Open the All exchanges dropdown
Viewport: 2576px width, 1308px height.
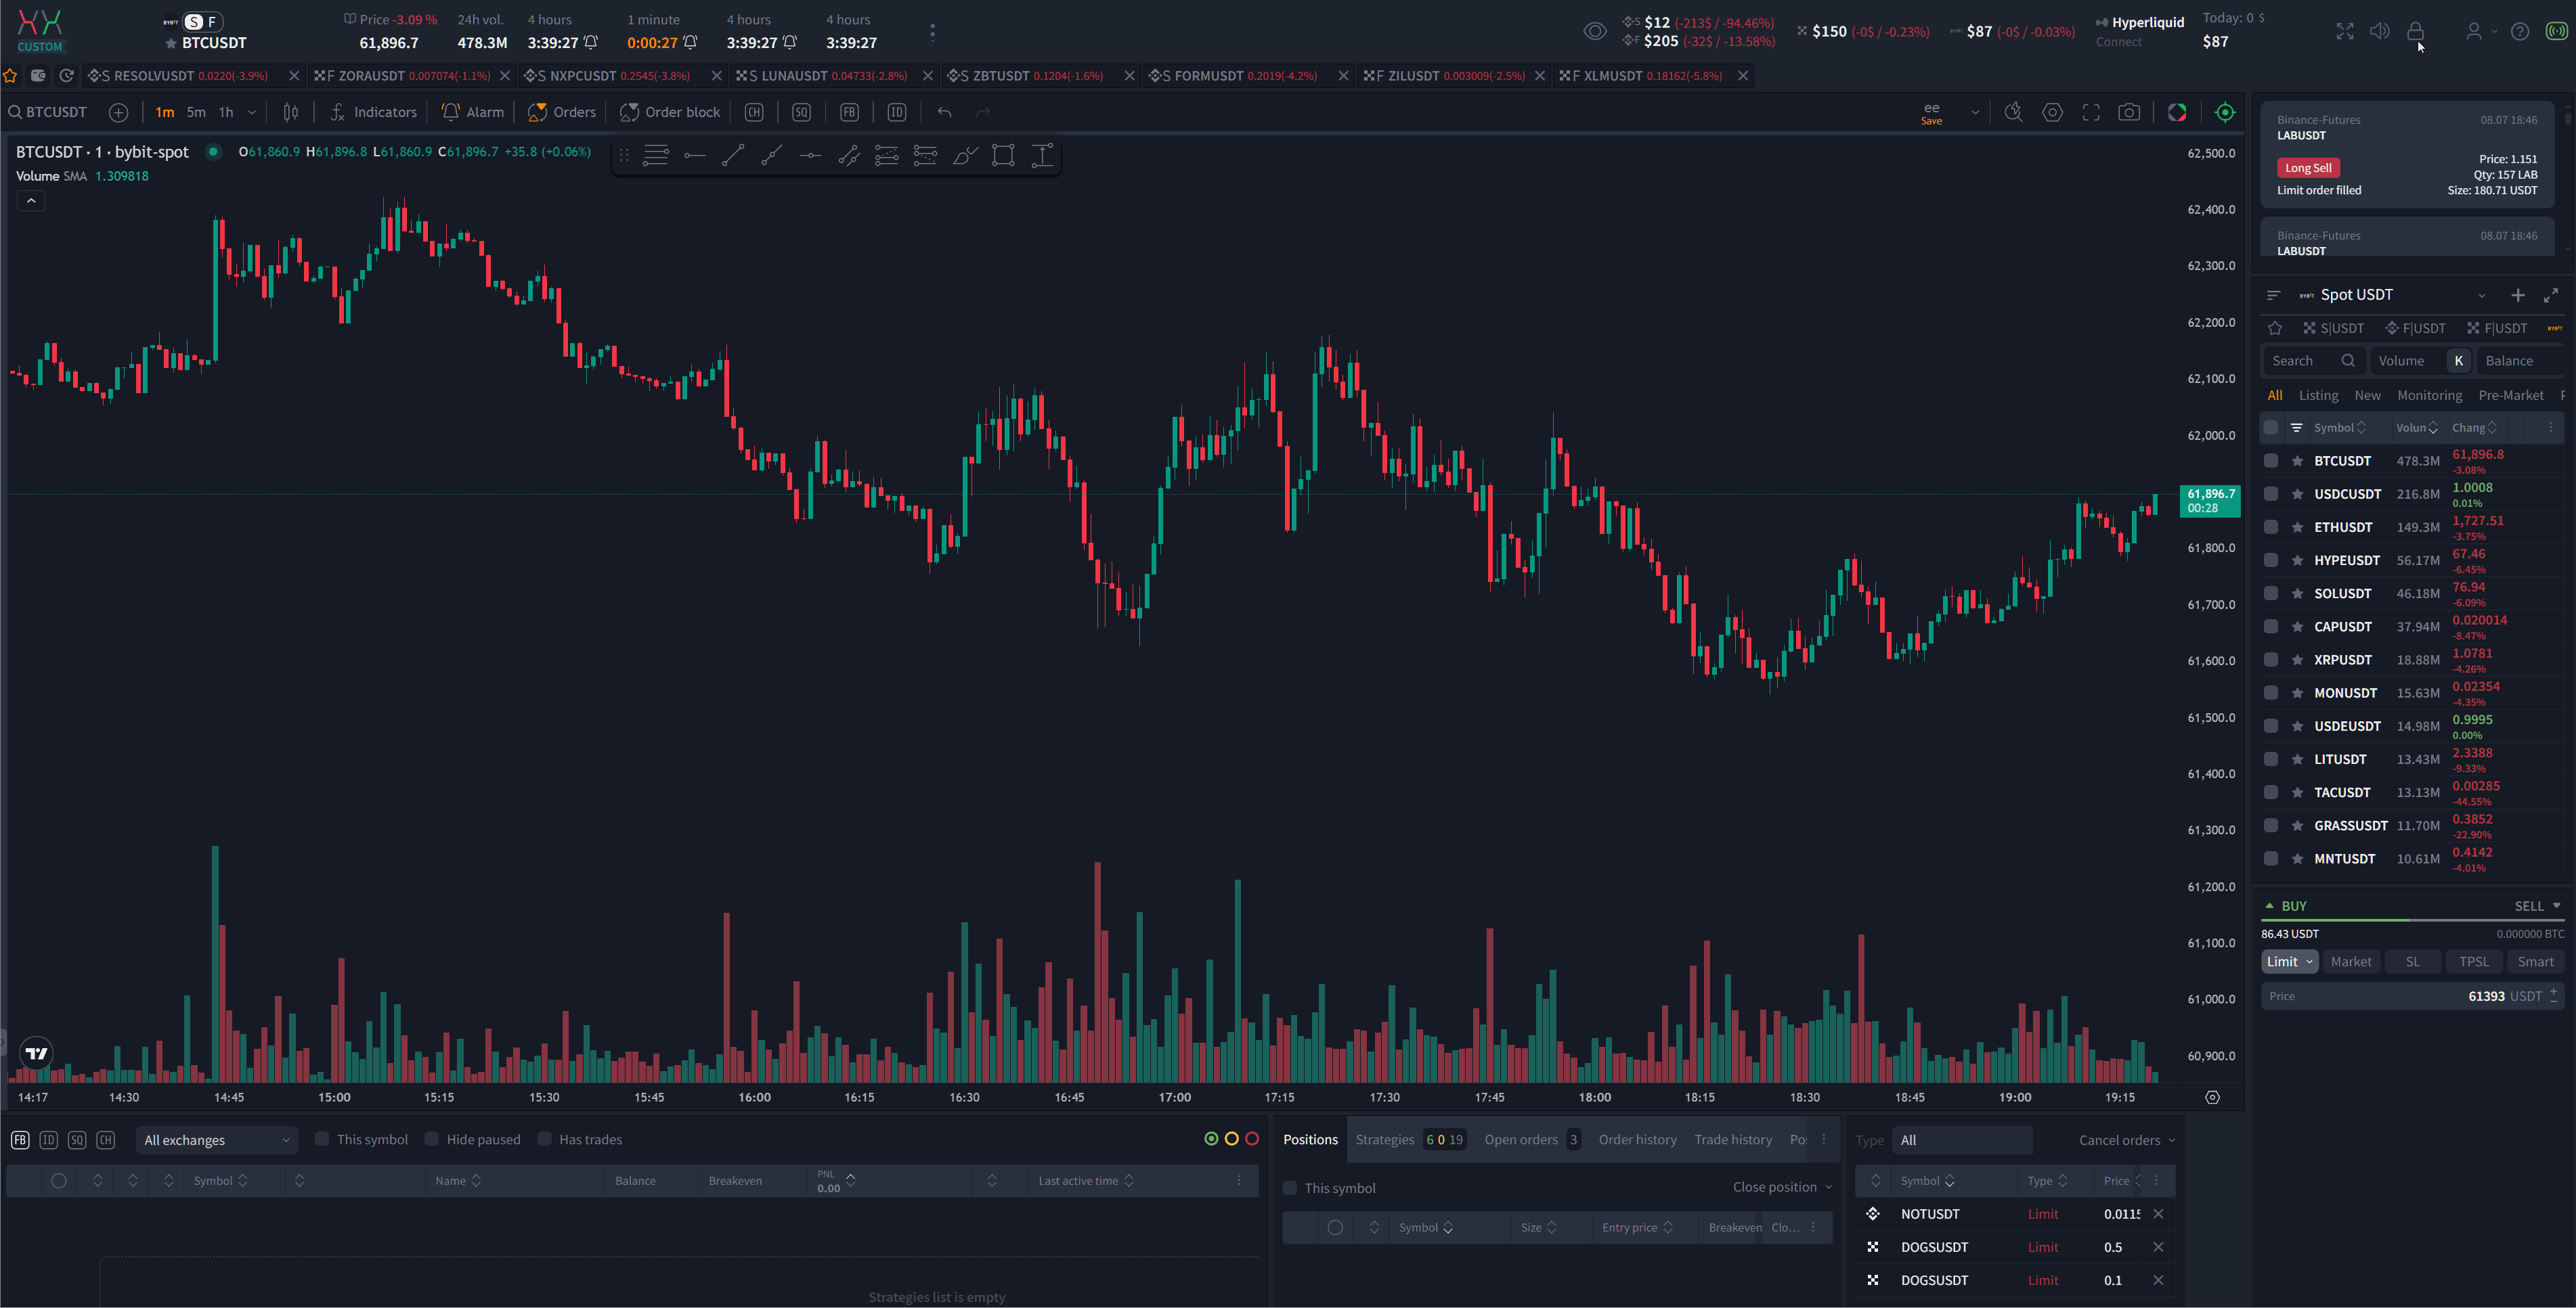[216, 1139]
